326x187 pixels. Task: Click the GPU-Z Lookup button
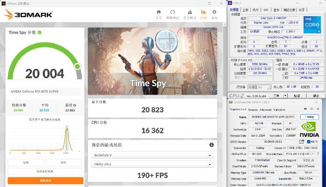[309, 117]
